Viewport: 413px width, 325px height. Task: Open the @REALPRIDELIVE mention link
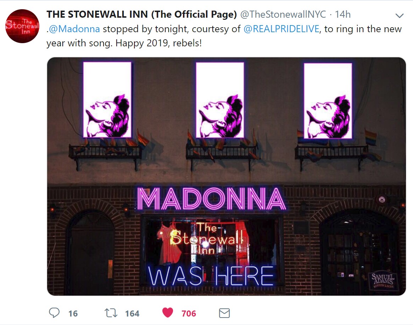[x=281, y=29]
